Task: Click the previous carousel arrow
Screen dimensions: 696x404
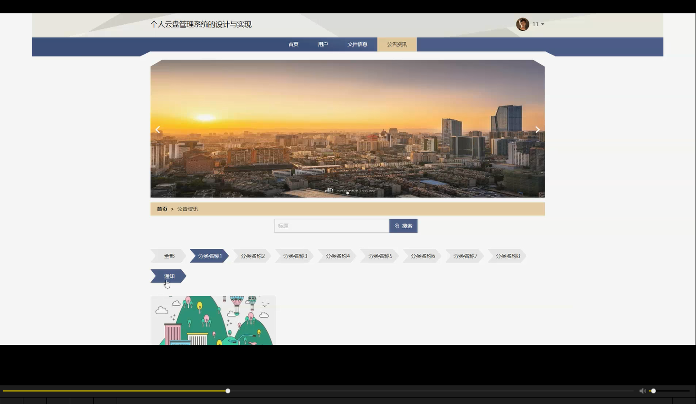Action: coord(157,129)
